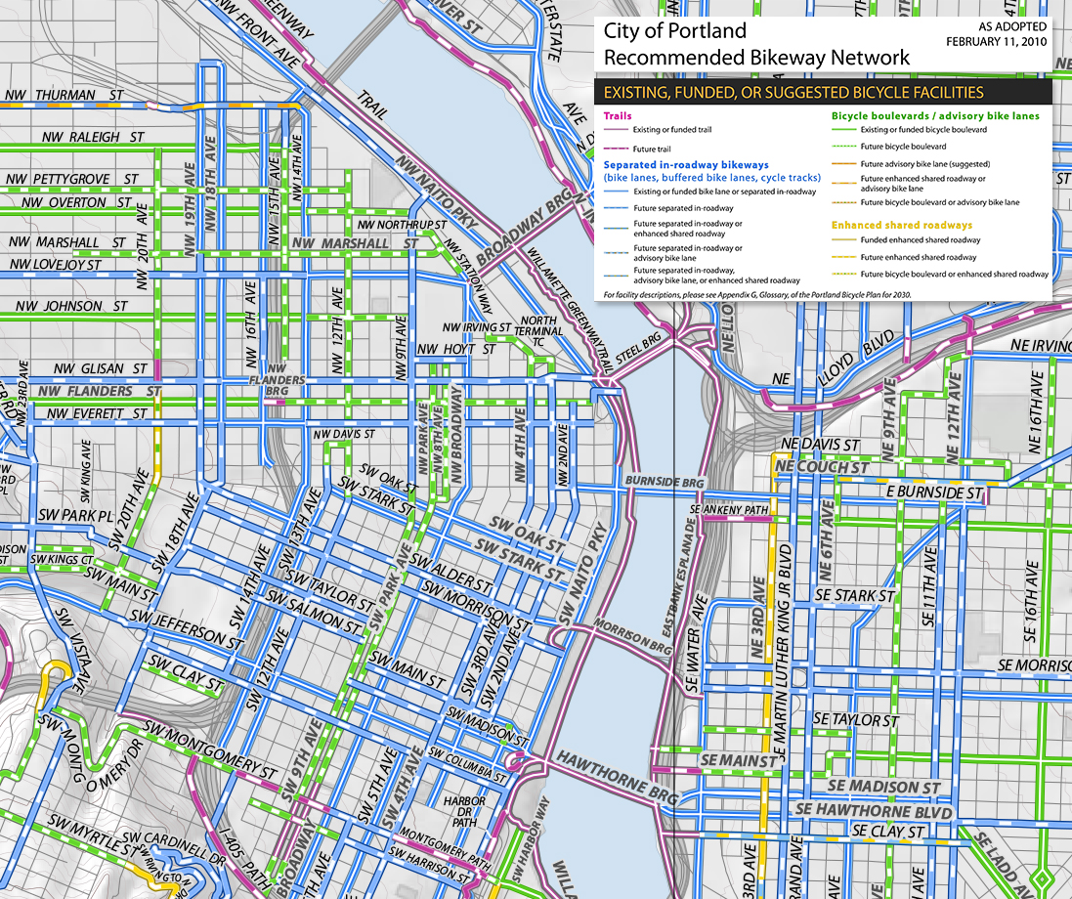This screenshot has width=1072, height=899.
Task: Click the 'WILLAMETTE GREENWAY TRAIL' label
Action: point(567,308)
